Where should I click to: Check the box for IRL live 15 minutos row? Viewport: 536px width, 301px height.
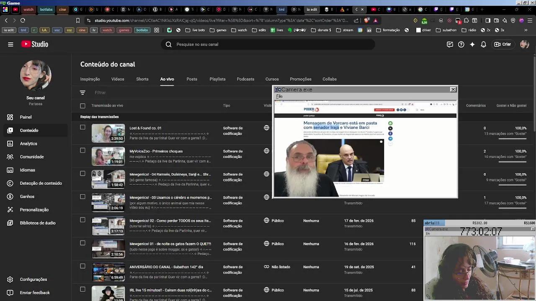82,289
